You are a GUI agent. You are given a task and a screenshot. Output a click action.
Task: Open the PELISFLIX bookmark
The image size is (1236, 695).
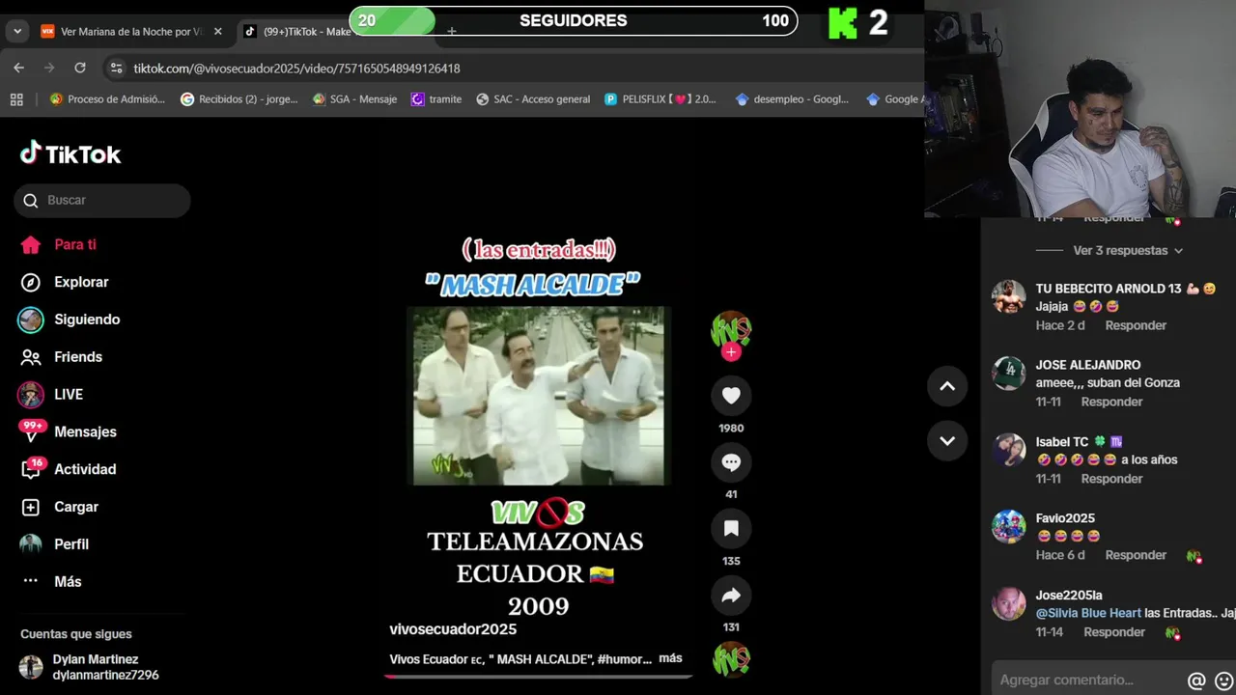pos(660,98)
